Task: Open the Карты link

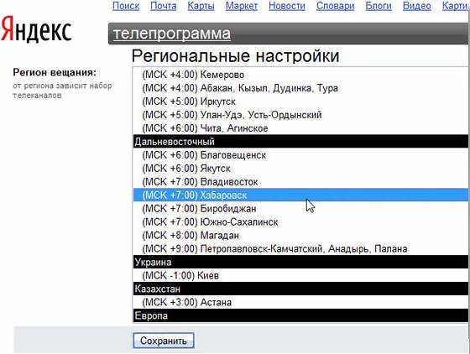Action: [201, 6]
